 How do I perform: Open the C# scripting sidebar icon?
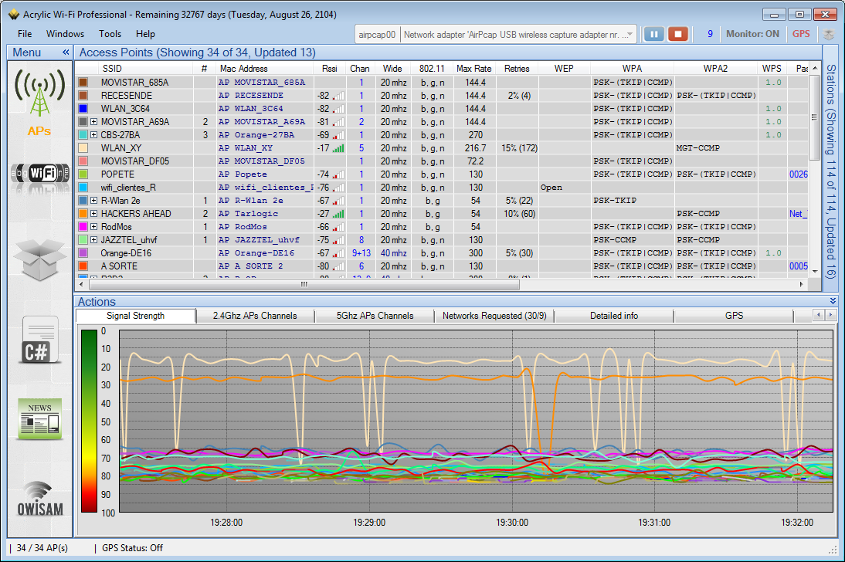click(39, 340)
